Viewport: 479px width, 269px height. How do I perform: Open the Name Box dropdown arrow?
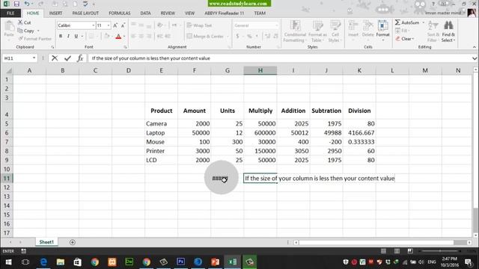coord(34,58)
